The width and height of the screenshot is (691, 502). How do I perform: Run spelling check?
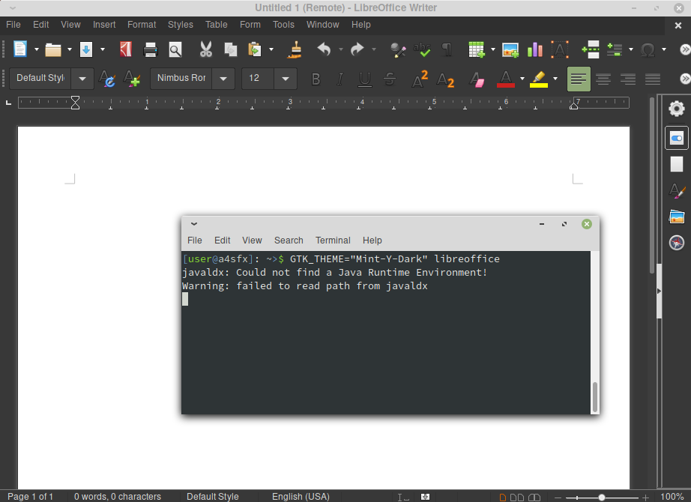pyautogui.click(x=422, y=49)
